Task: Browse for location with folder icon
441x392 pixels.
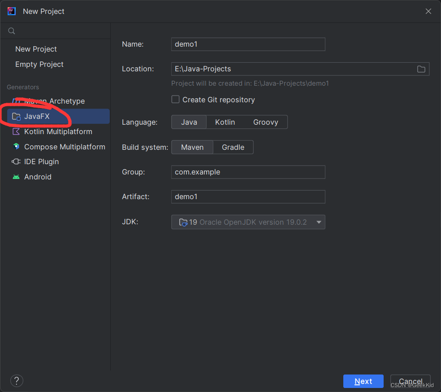Action: [421, 69]
